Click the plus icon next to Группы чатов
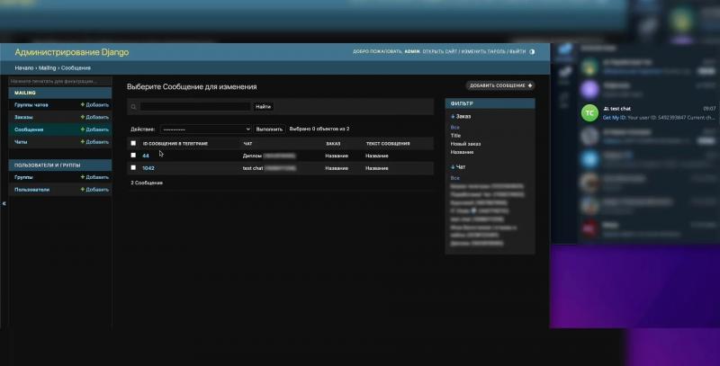Image resolution: width=720 pixels, height=366 pixels. tap(83, 104)
